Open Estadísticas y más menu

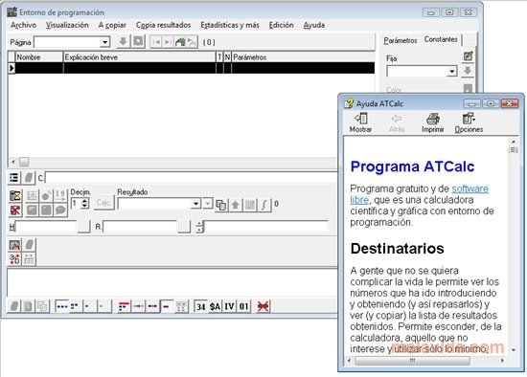[230, 25]
